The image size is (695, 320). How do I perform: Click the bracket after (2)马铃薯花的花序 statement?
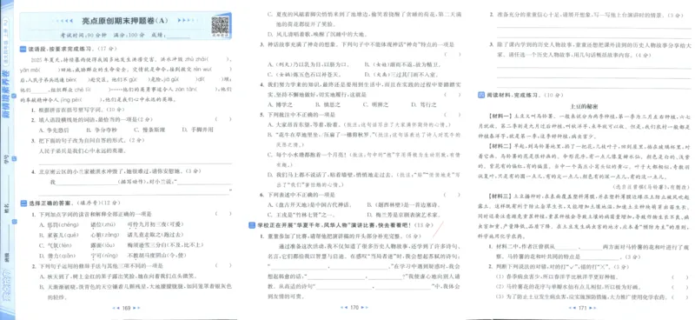point(680,287)
